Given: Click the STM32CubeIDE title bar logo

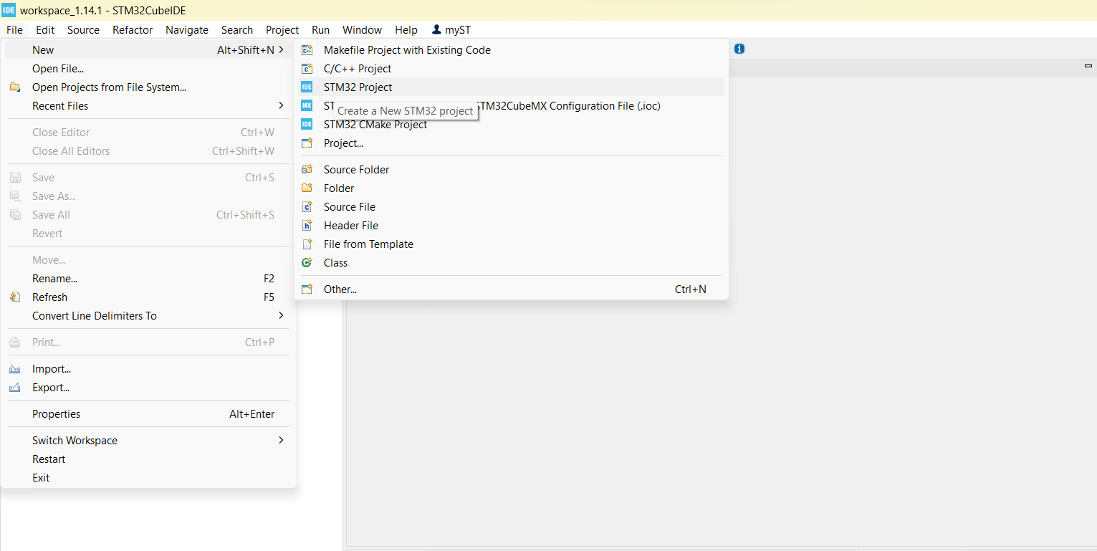Looking at the screenshot, I should pos(9,10).
